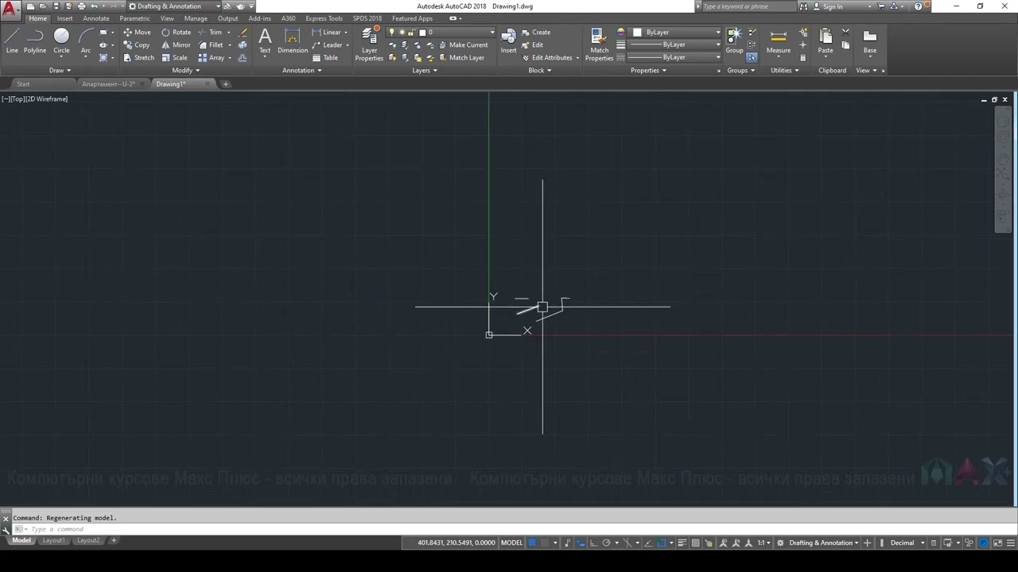Activate the Trim command
Viewport: 1018px width, 572px height.
pos(211,33)
